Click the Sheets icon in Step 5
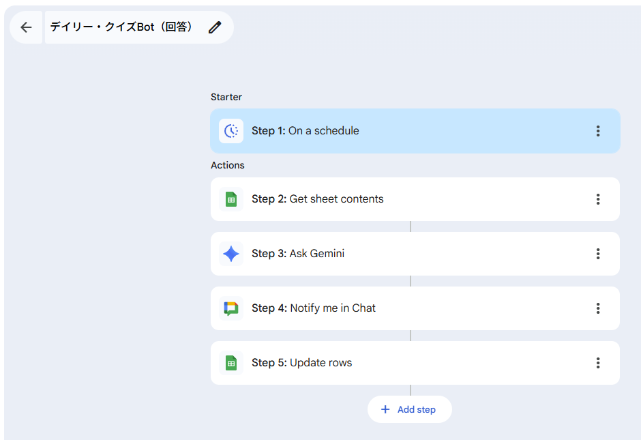Image resolution: width=641 pixels, height=440 pixels. 231,363
